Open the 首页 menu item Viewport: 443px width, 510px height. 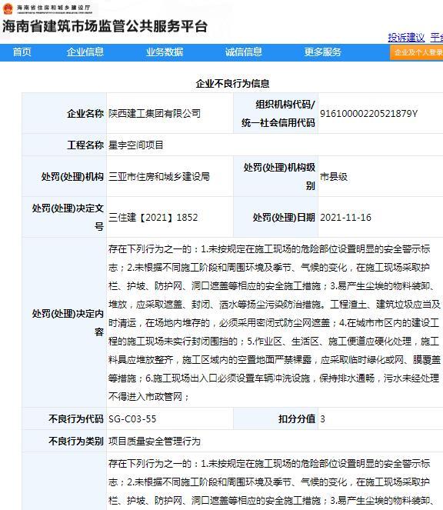coord(22,52)
